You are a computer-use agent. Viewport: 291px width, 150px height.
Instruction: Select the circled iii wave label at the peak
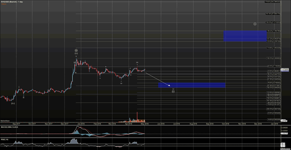click(76, 50)
